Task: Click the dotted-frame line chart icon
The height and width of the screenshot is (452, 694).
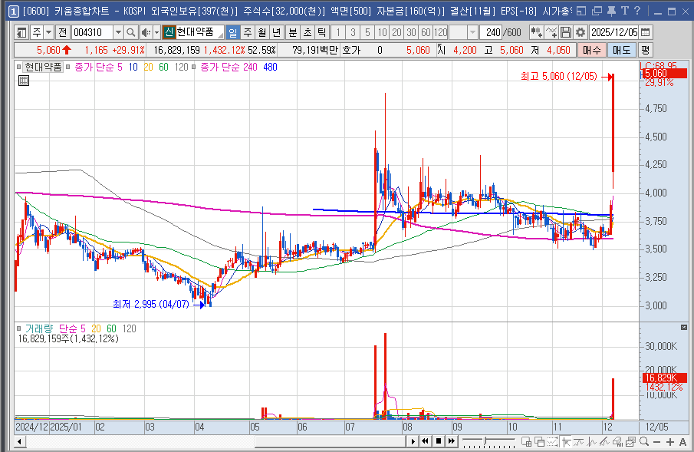Action: tap(552, 441)
